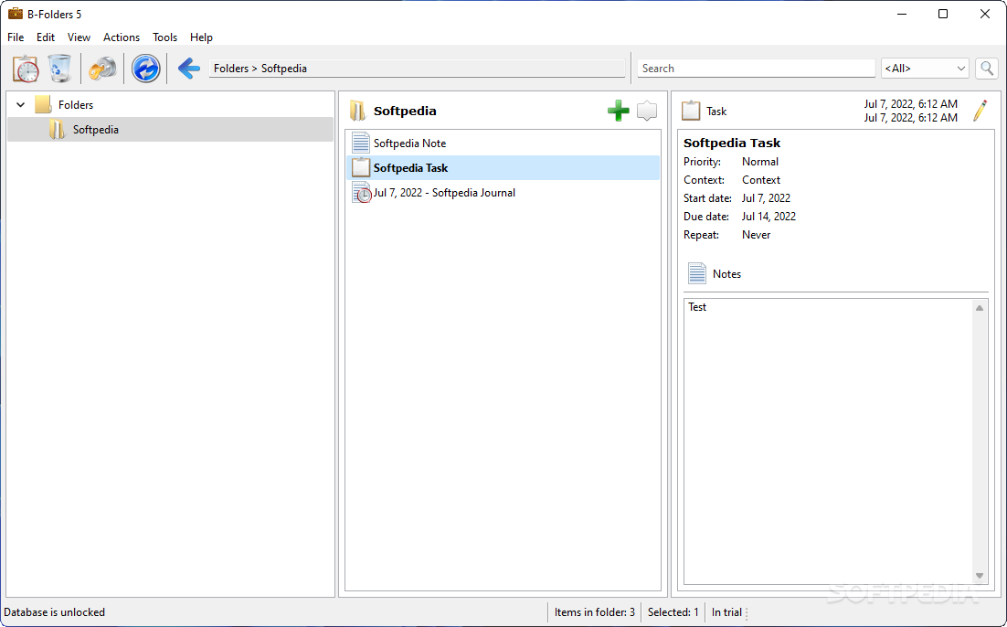Click the Softpedia Journal clock icon
The width and height of the screenshot is (1007, 627).
[362, 193]
